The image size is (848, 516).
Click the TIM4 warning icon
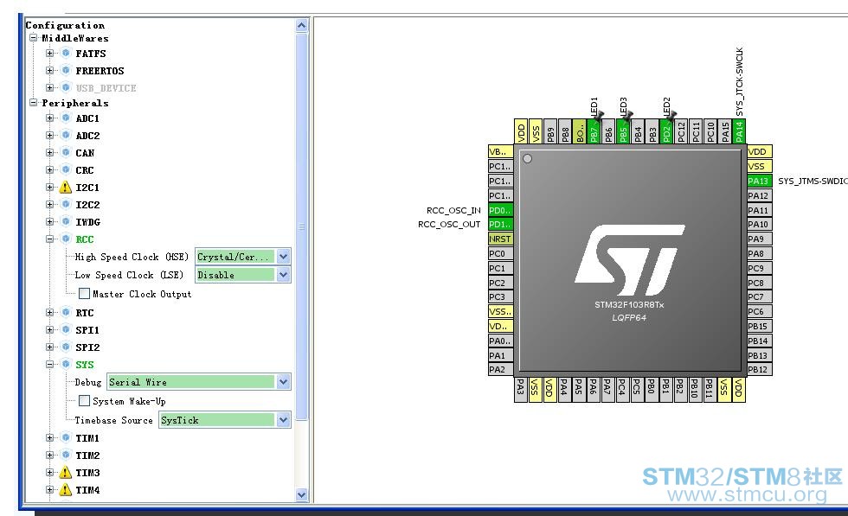[x=66, y=490]
